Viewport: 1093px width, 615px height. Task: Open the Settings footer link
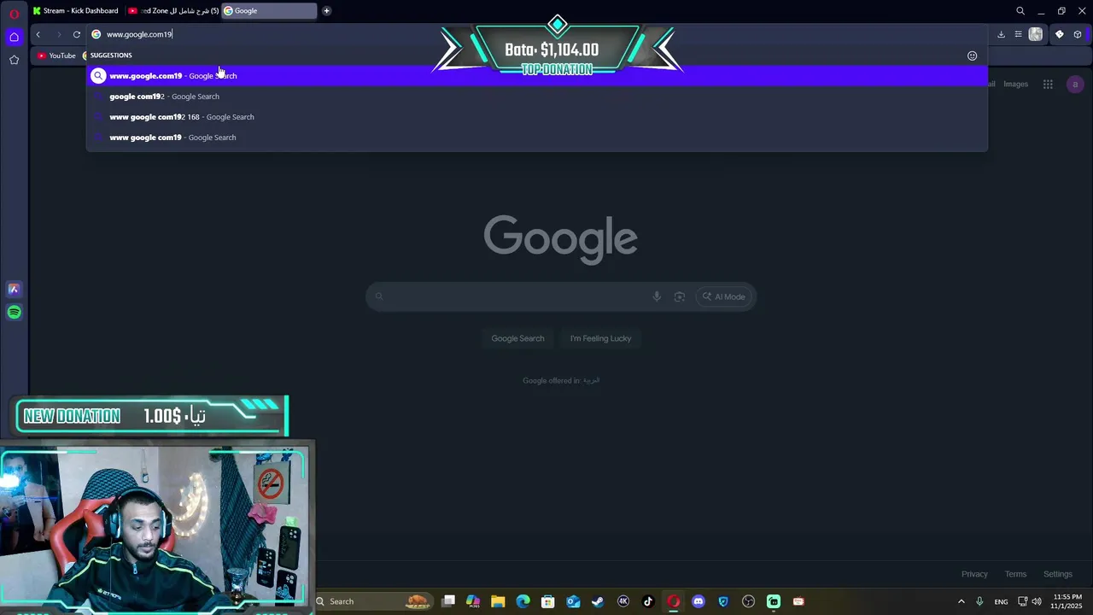point(1057,574)
